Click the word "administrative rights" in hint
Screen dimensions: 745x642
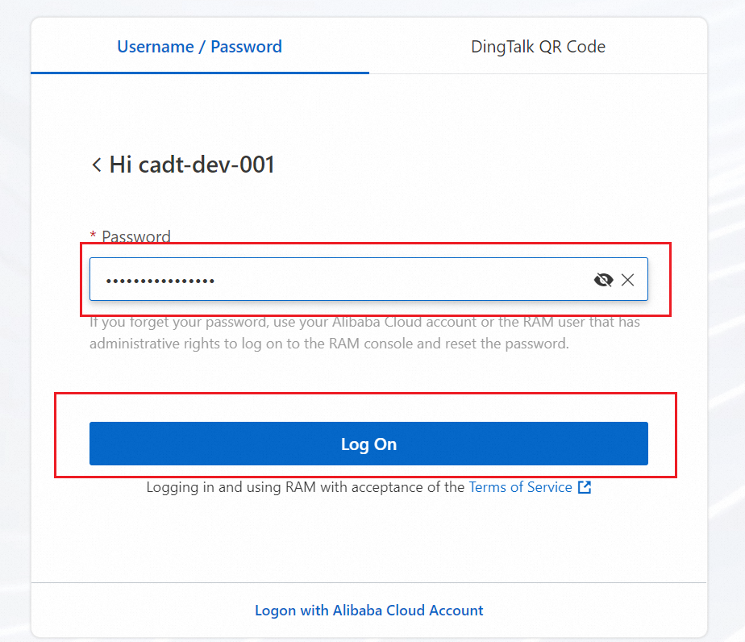click(x=144, y=344)
